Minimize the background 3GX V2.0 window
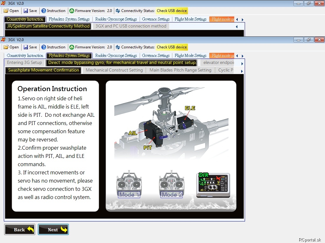This screenshot has width=325, height=243. 298,3
